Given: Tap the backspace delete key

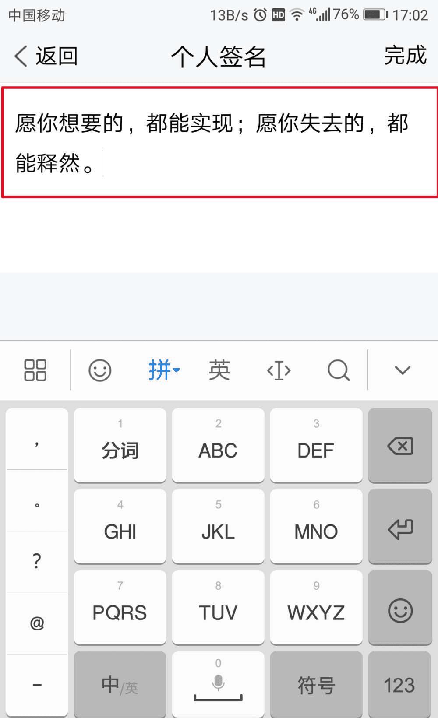Looking at the screenshot, I should click(x=400, y=446).
